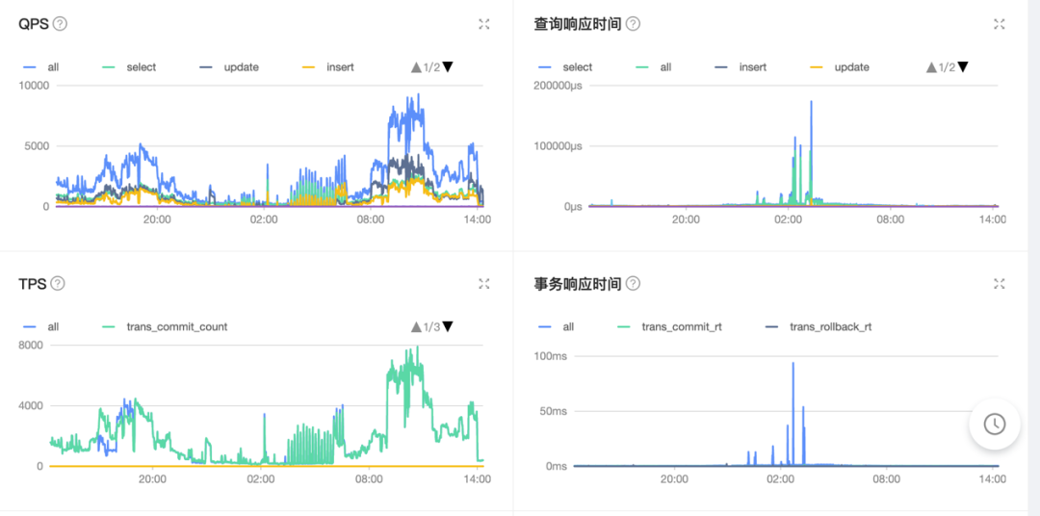Expand the QPS chart to fullscreen
This screenshot has height=516, width=1040.
click(484, 24)
